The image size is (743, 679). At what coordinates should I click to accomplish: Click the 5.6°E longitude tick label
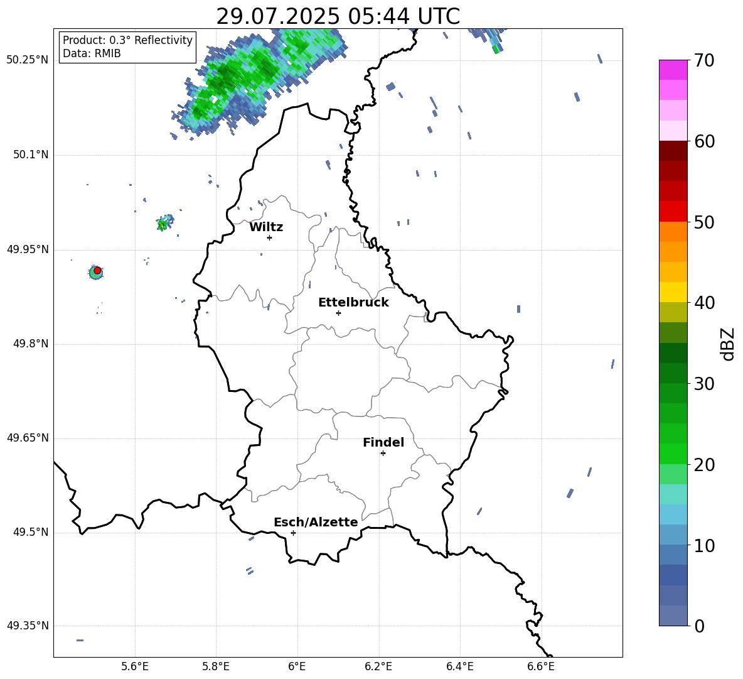(135, 666)
